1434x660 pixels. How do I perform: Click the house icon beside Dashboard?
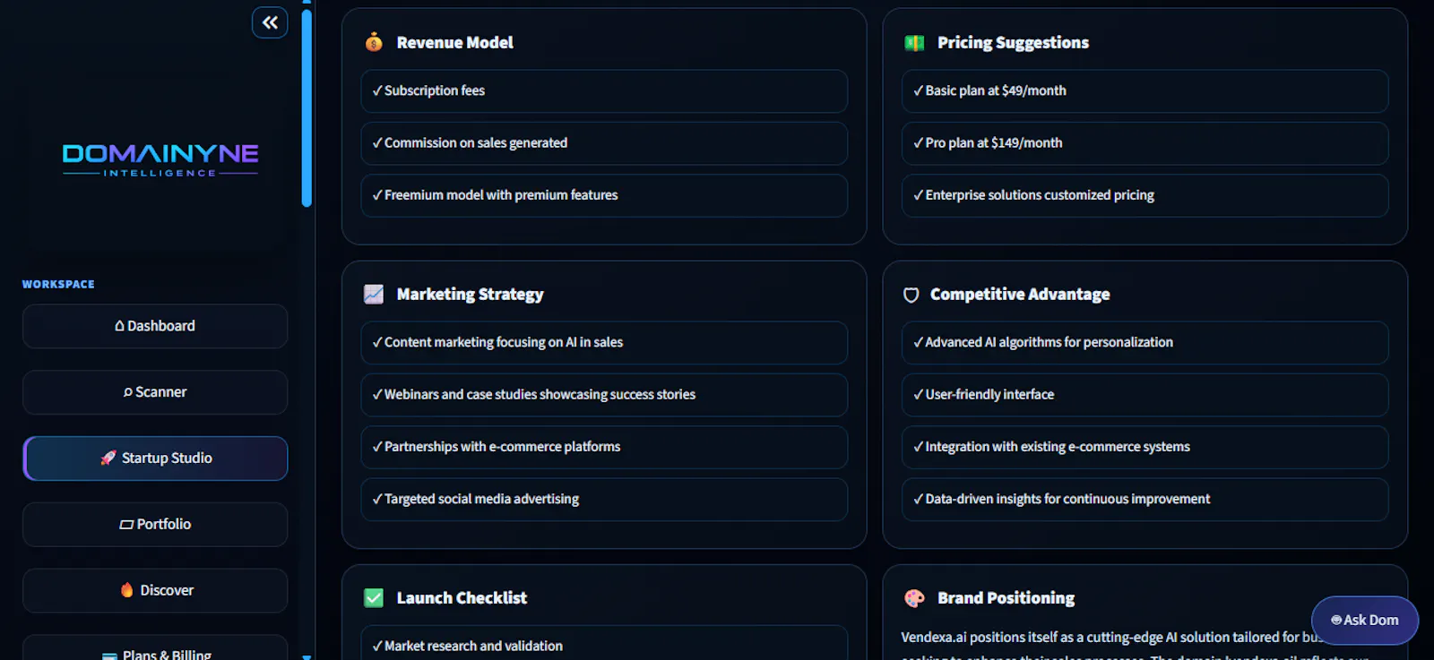pyautogui.click(x=119, y=326)
